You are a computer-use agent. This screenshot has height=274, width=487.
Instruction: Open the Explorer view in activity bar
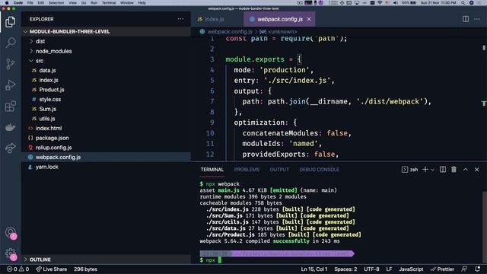point(10,22)
